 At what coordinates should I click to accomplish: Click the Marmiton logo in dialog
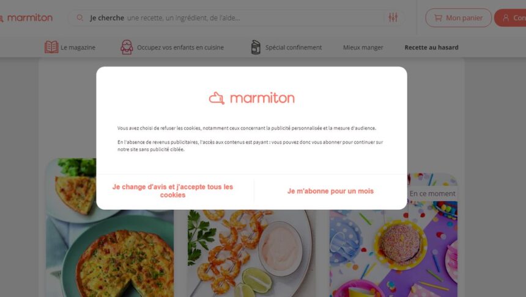point(251,98)
